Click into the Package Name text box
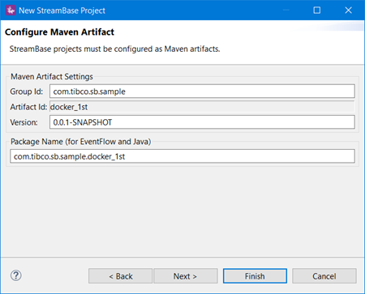This screenshot has width=365, height=294. (x=182, y=156)
